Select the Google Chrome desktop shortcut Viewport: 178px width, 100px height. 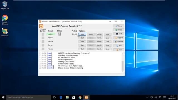5,20
